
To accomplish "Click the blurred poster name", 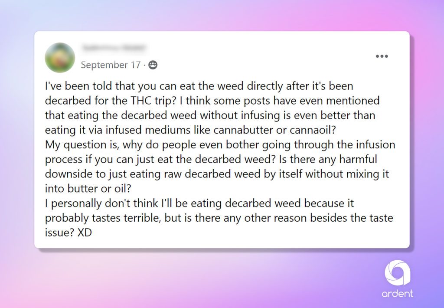I will 114,48.
